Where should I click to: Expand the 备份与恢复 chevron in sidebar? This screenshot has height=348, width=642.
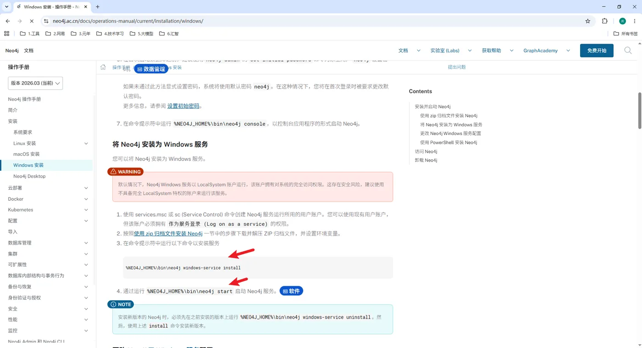[86, 287]
